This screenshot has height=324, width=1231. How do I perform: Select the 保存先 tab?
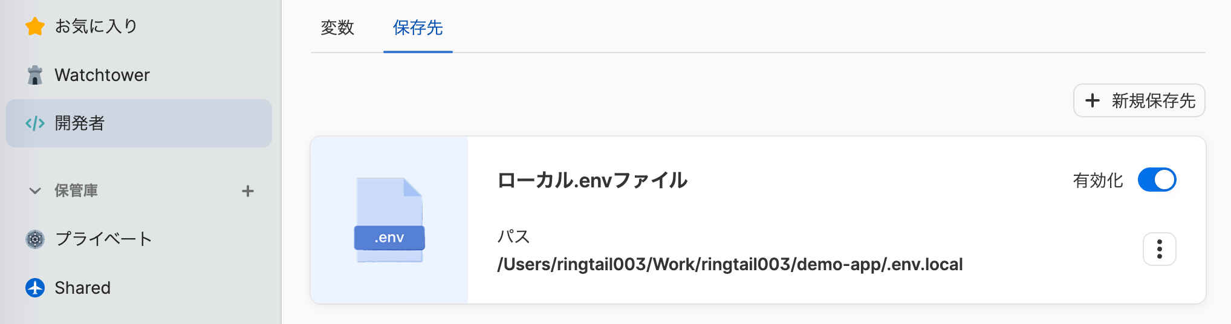[418, 28]
